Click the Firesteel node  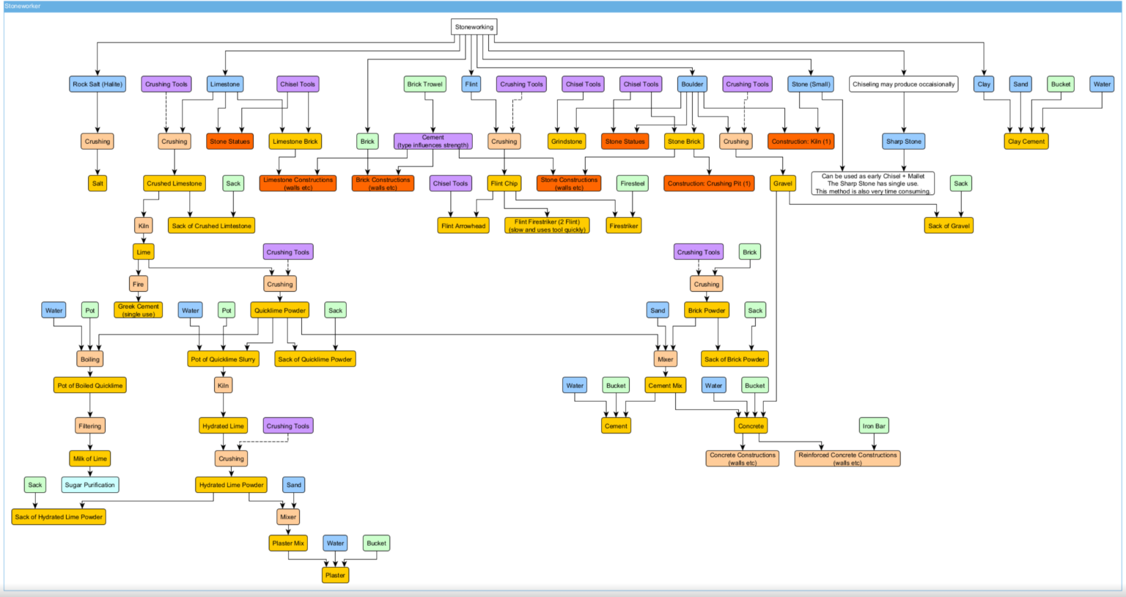633,183
